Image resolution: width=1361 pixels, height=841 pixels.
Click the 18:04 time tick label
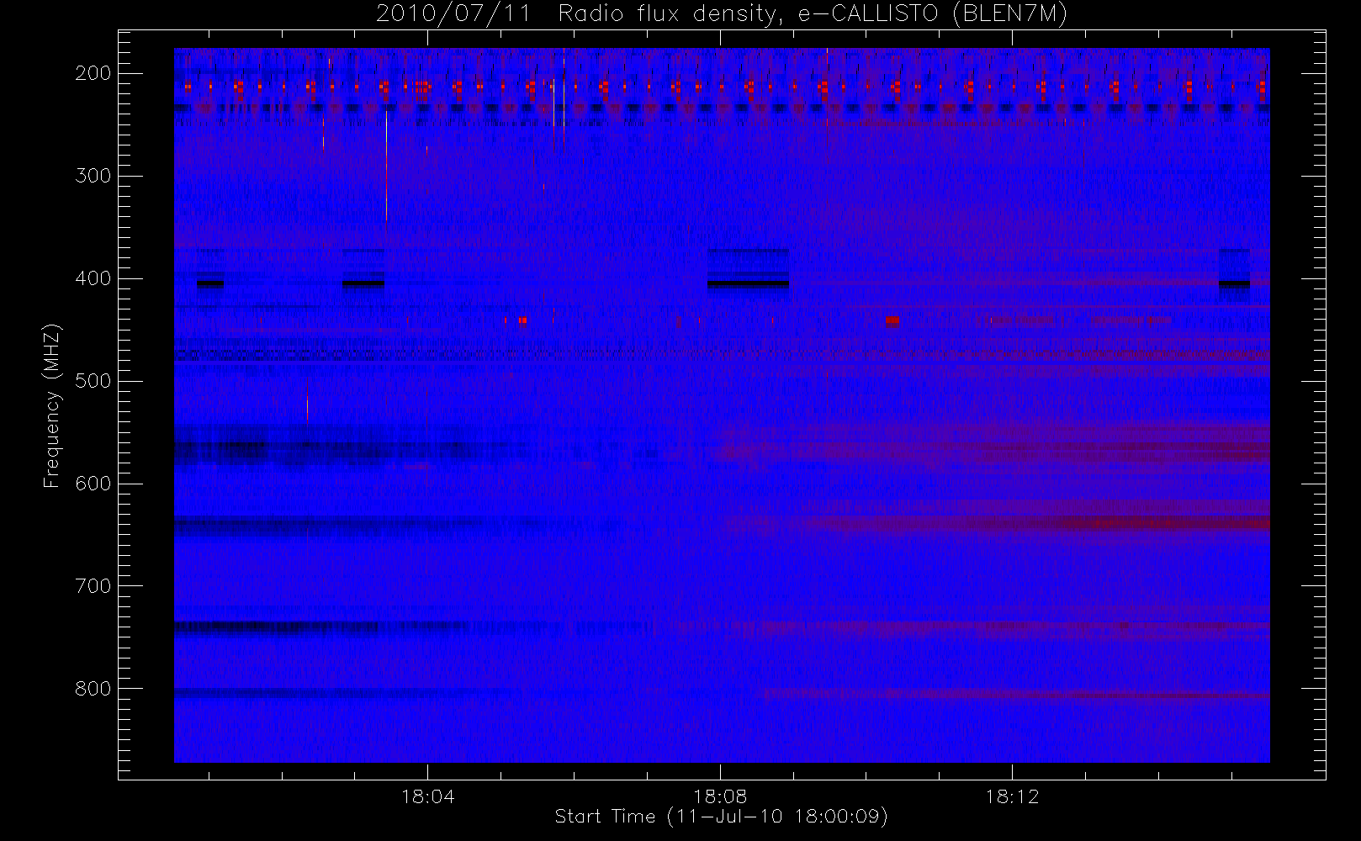coord(428,796)
